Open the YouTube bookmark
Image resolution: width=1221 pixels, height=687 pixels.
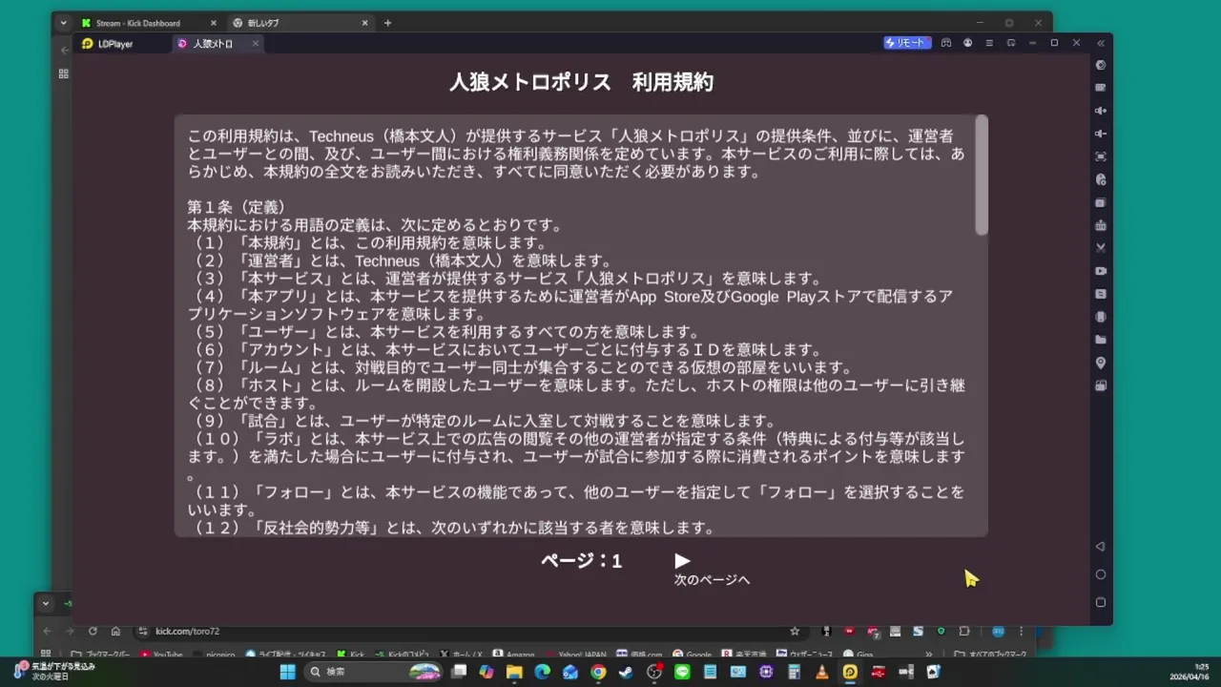pos(161,655)
